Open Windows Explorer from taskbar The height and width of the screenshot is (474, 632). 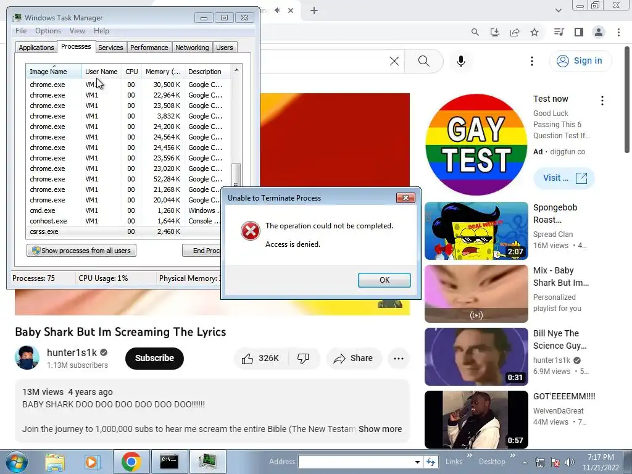click(55, 462)
